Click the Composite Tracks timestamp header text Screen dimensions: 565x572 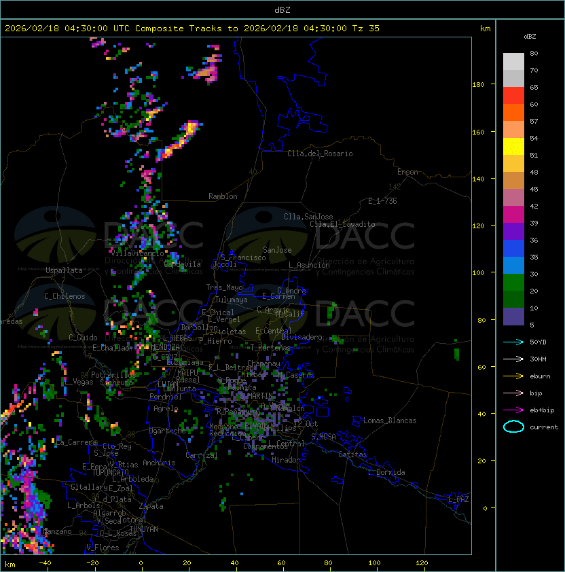tap(192, 29)
